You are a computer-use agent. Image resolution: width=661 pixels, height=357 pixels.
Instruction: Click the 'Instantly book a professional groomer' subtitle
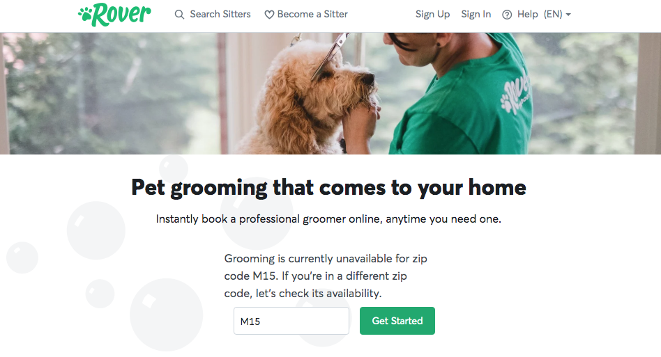click(328, 219)
